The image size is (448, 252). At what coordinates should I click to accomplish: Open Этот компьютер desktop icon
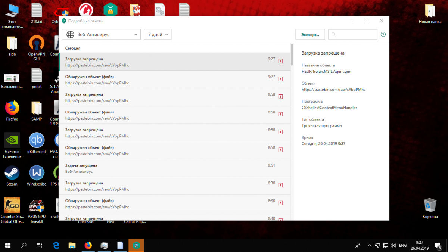(x=12, y=16)
